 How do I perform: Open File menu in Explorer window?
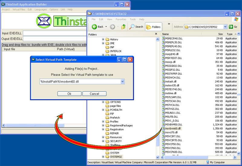tap(93, 19)
